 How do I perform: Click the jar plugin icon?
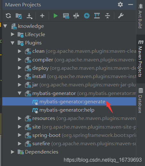click(28, 85)
